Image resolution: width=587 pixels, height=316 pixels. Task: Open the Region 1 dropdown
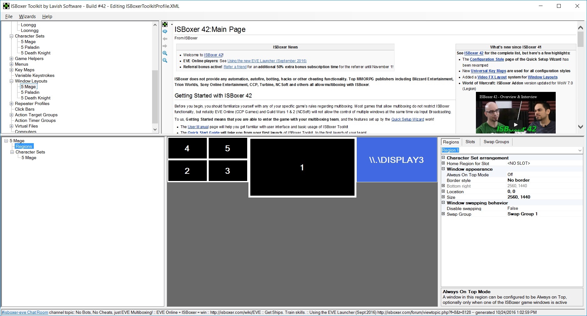pyautogui.click(x=580, y=150)
